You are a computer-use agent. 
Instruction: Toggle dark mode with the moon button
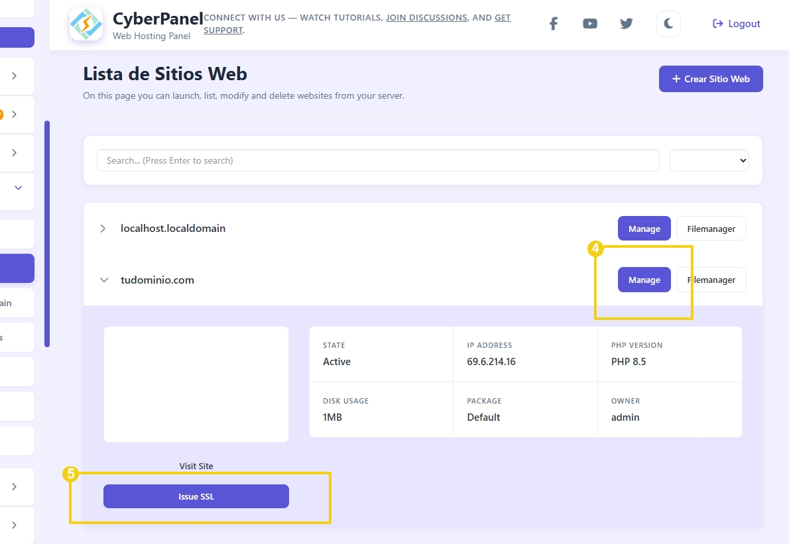point(668,23)
